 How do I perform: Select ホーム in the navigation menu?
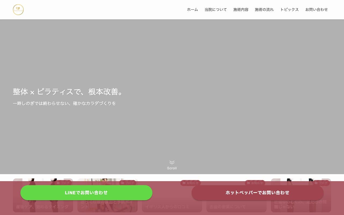192,9
